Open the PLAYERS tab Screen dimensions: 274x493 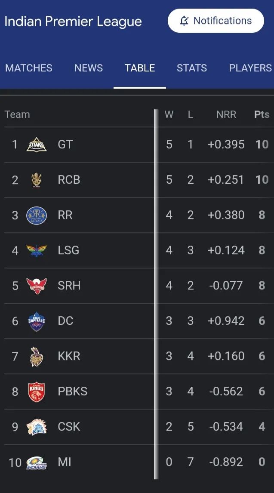pos(250,68)
